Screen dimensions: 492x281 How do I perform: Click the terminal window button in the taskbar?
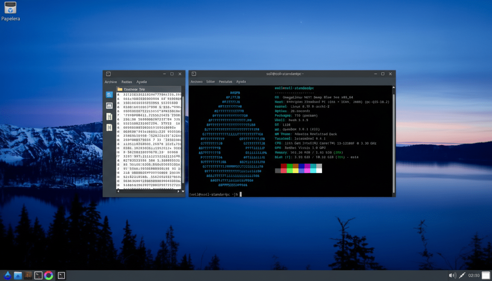tap(61, 275)
